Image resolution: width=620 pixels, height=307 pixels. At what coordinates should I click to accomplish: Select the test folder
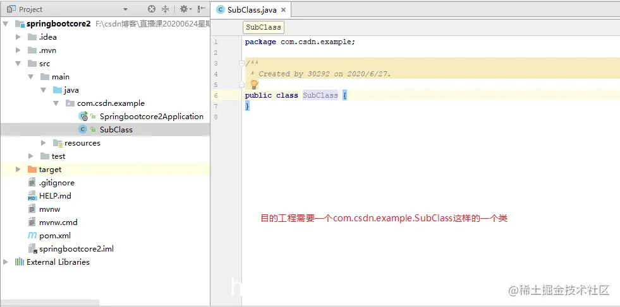58,156
